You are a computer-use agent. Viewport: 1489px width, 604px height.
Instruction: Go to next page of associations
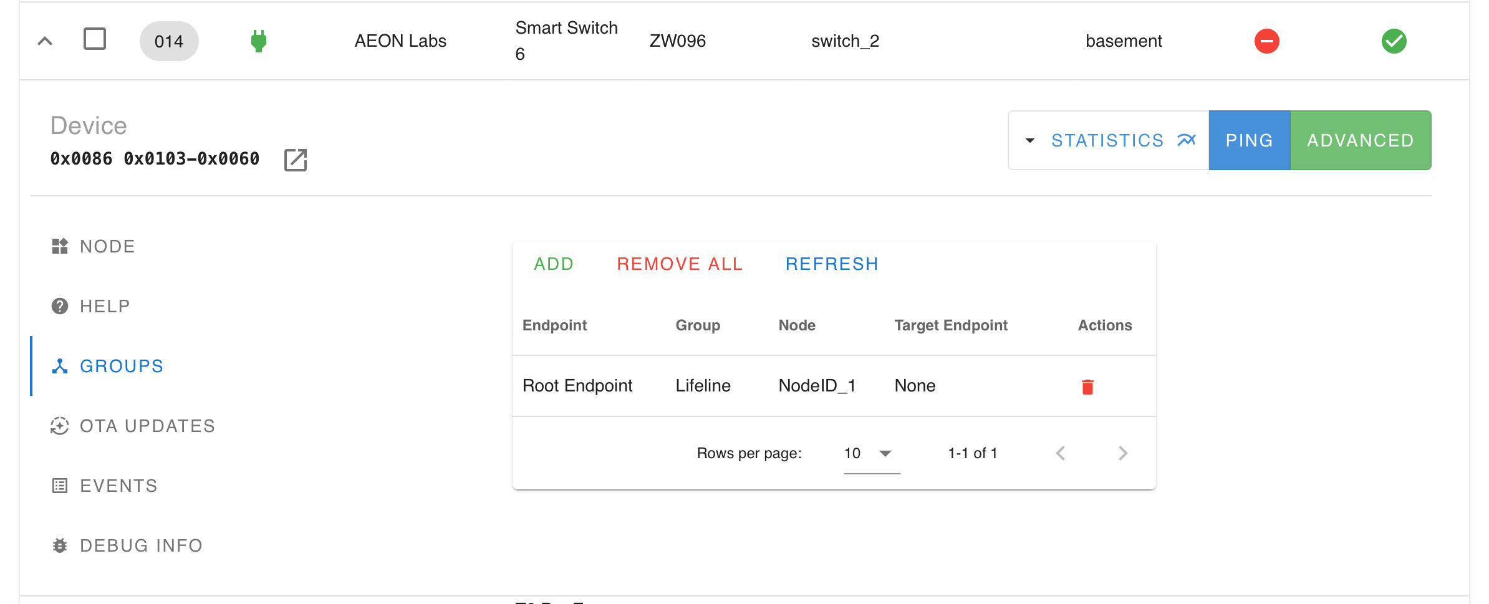[1123, 453]
